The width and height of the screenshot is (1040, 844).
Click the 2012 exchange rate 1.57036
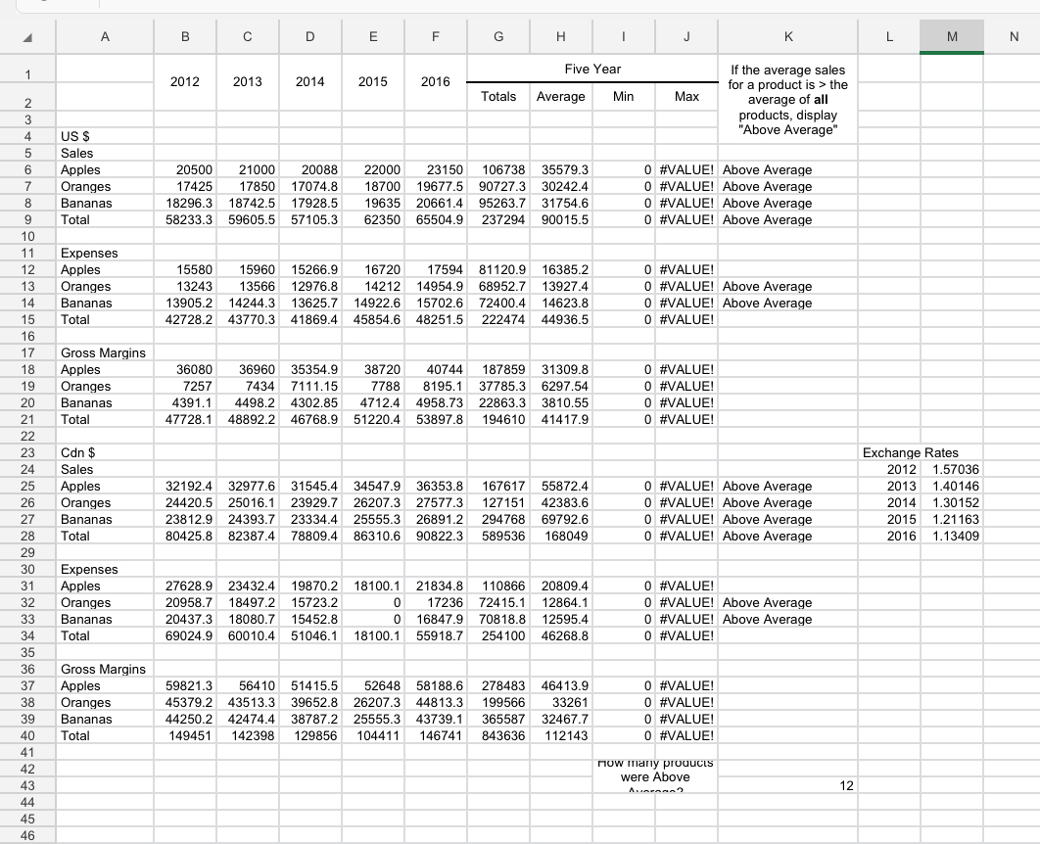[951, 470]
